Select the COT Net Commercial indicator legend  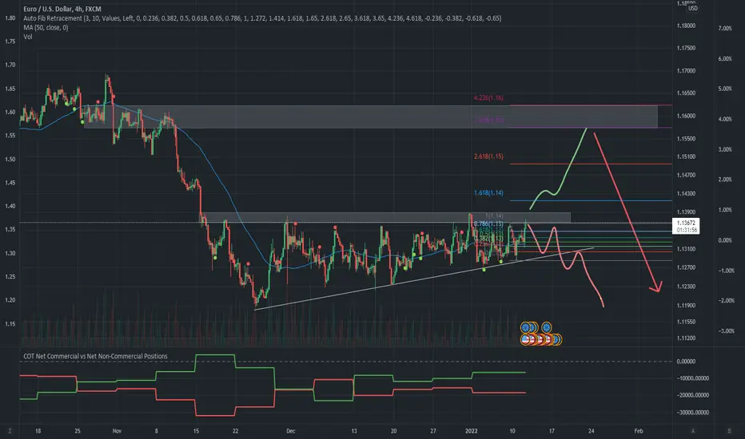(95, 356)
